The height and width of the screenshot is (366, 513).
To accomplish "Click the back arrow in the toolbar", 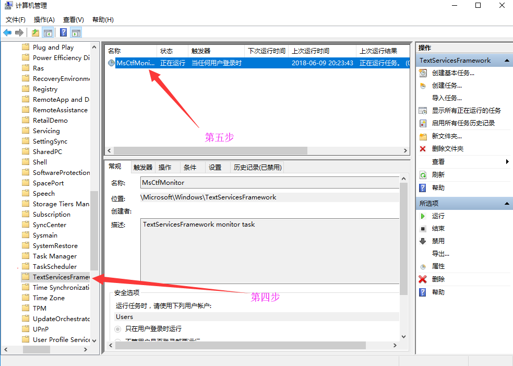I will pyautogui.click(x=7, y=33).
